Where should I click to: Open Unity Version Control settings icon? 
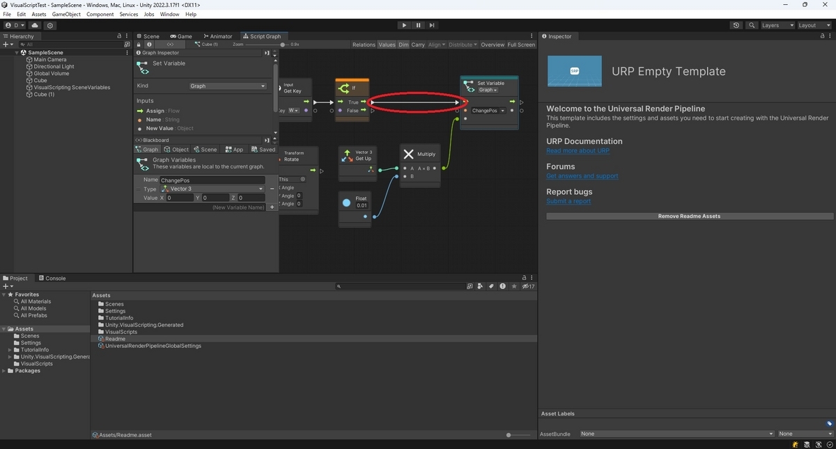tap(50, 25)
